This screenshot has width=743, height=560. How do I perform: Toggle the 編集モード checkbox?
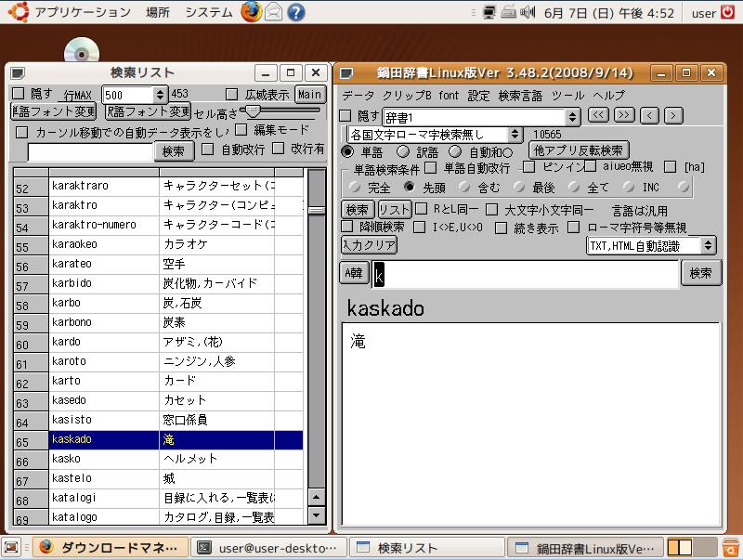(241, 130)
